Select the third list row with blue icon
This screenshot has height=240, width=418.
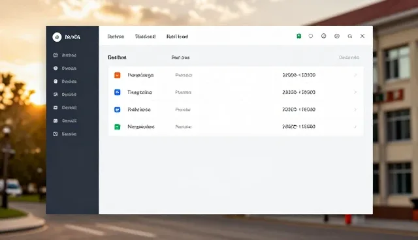tap(236, 110)
